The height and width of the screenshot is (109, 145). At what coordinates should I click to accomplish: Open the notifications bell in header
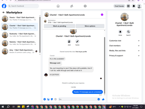click(x=134, y=6)
